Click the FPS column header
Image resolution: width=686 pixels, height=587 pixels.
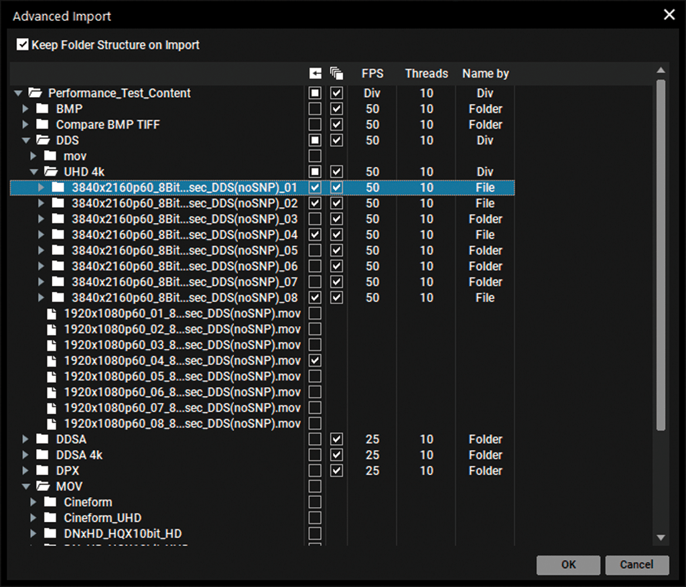372,74
